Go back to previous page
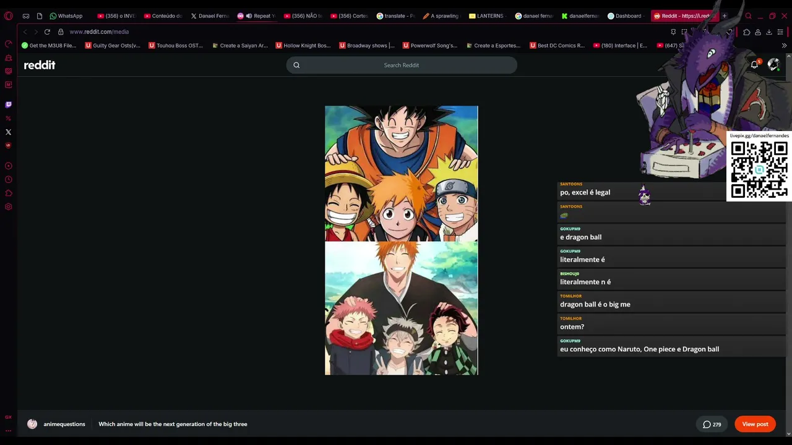 pyautogui.click(x=25, y=32)
